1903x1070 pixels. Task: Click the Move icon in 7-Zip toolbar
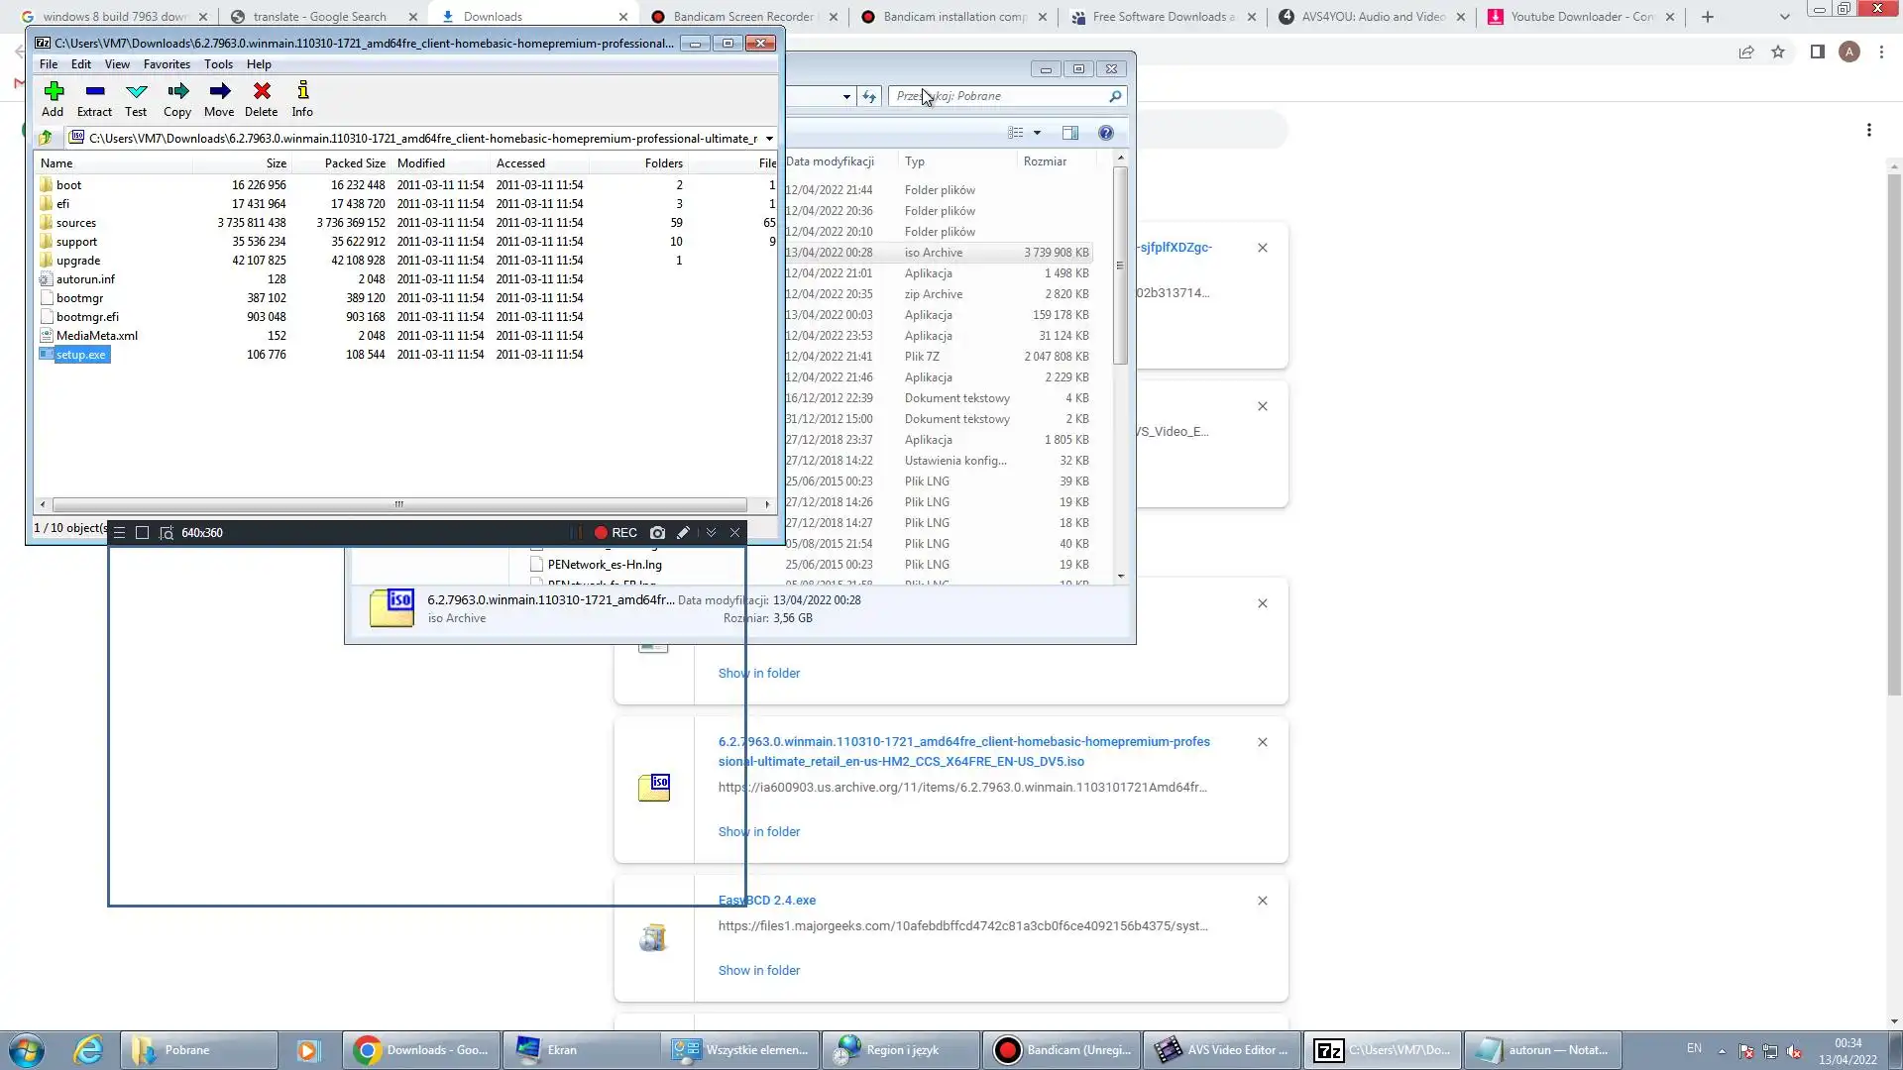[x=220, y=98]
